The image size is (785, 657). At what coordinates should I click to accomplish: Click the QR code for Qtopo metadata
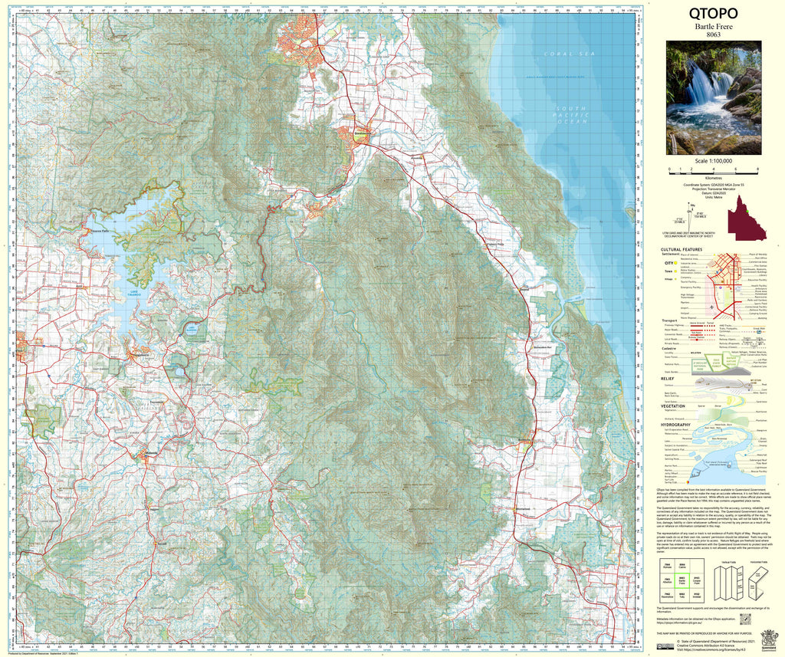click(x=745, y=619)
